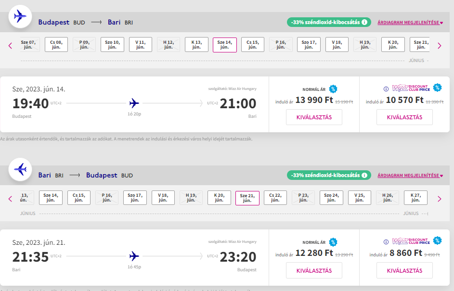Image resolution: width=454 pixels, height=291 pixels.
Task: Click discount percent badge on outbound normal price
Action: pyautogui.click(x=333, y=89)
